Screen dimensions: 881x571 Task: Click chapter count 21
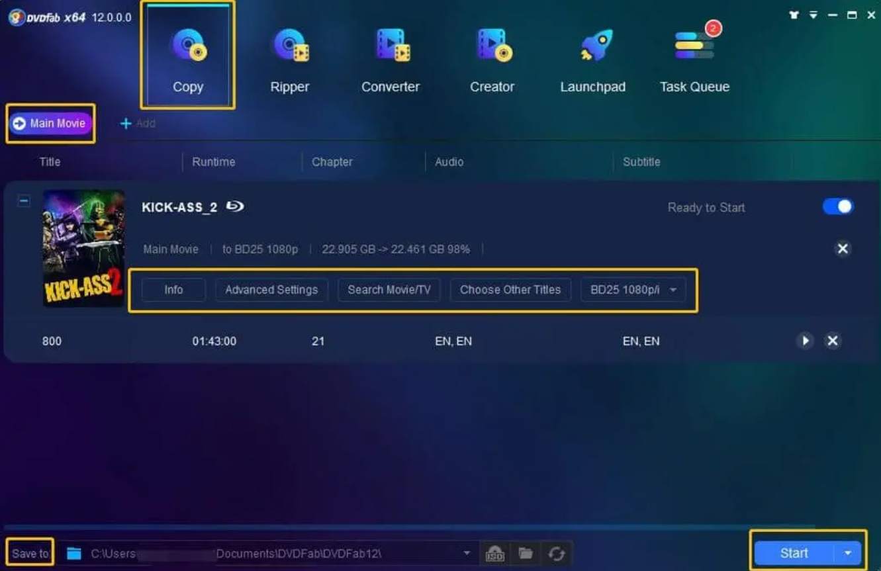[318, 341]
